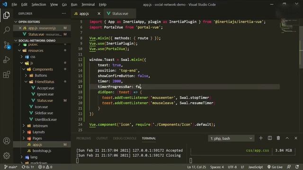Collapse the resources folder
Screen dimensions: 303x170
(x=36, y=51)
